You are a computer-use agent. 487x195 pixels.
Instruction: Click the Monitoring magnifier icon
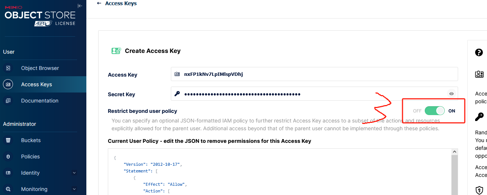(x=8, y=189)
